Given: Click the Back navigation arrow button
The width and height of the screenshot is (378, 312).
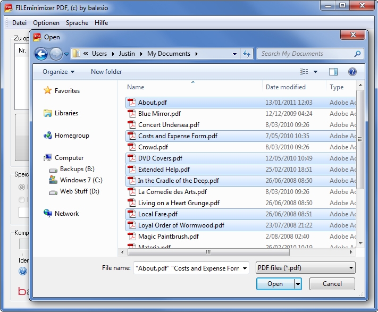Looking at the screenshot, I should [x=41, y=54].
